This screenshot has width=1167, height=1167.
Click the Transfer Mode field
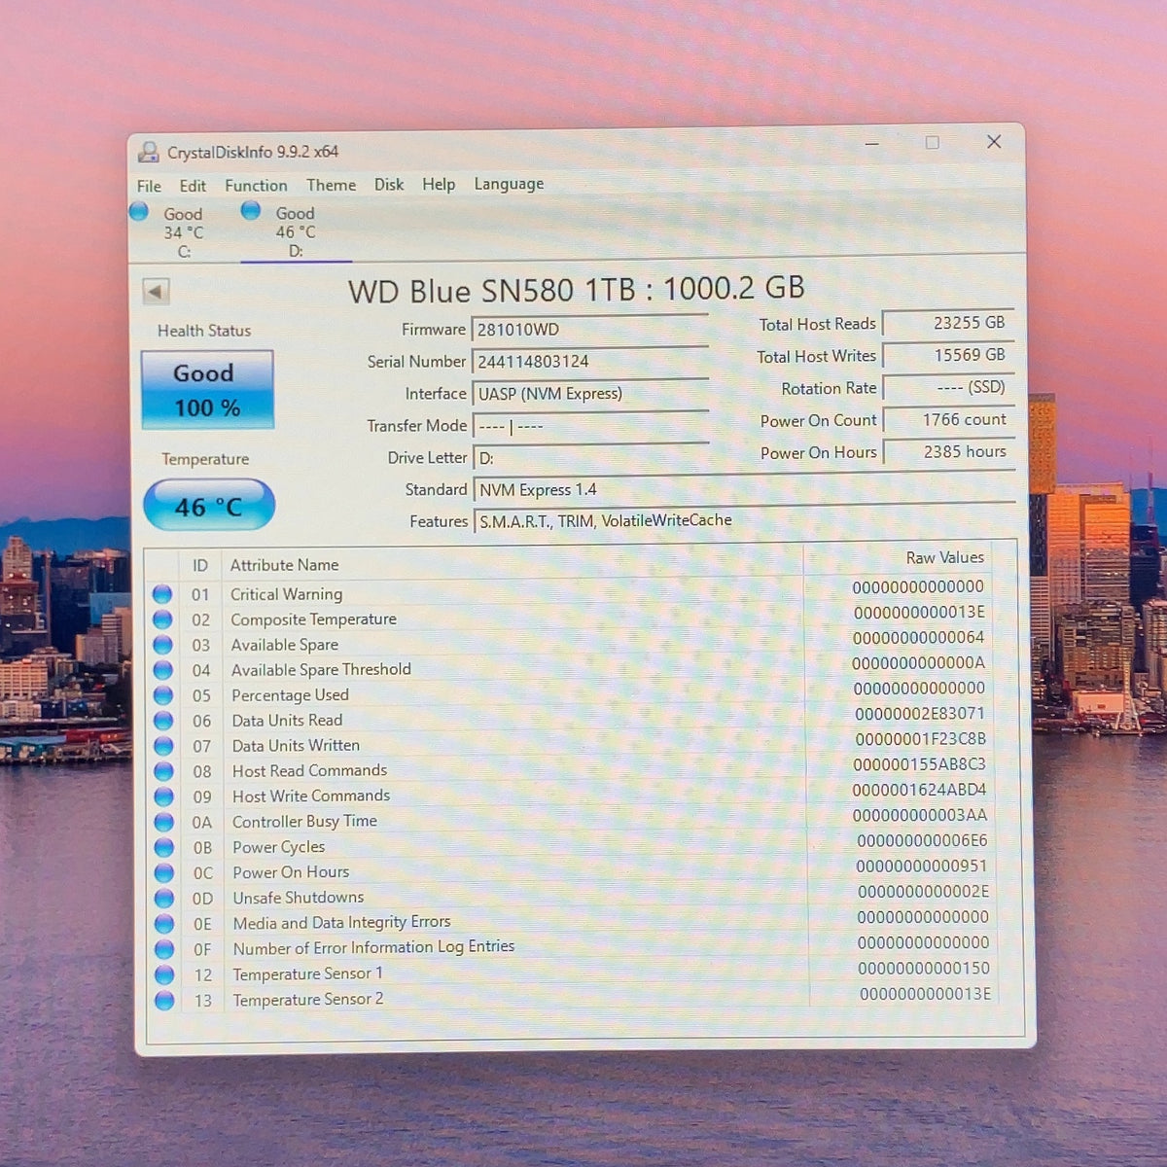click(590, 426)
